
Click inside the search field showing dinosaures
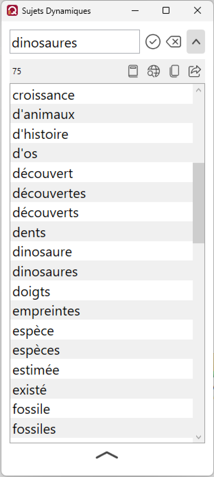[75, 42]
